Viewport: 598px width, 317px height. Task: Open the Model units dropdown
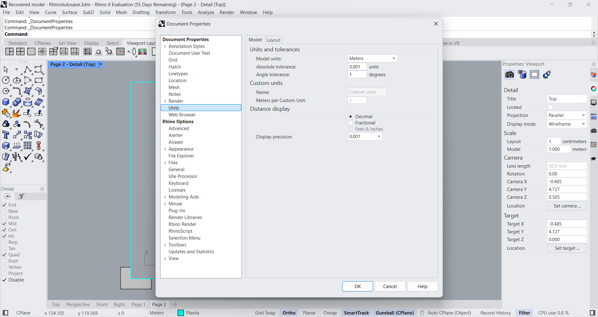[372, 58]
